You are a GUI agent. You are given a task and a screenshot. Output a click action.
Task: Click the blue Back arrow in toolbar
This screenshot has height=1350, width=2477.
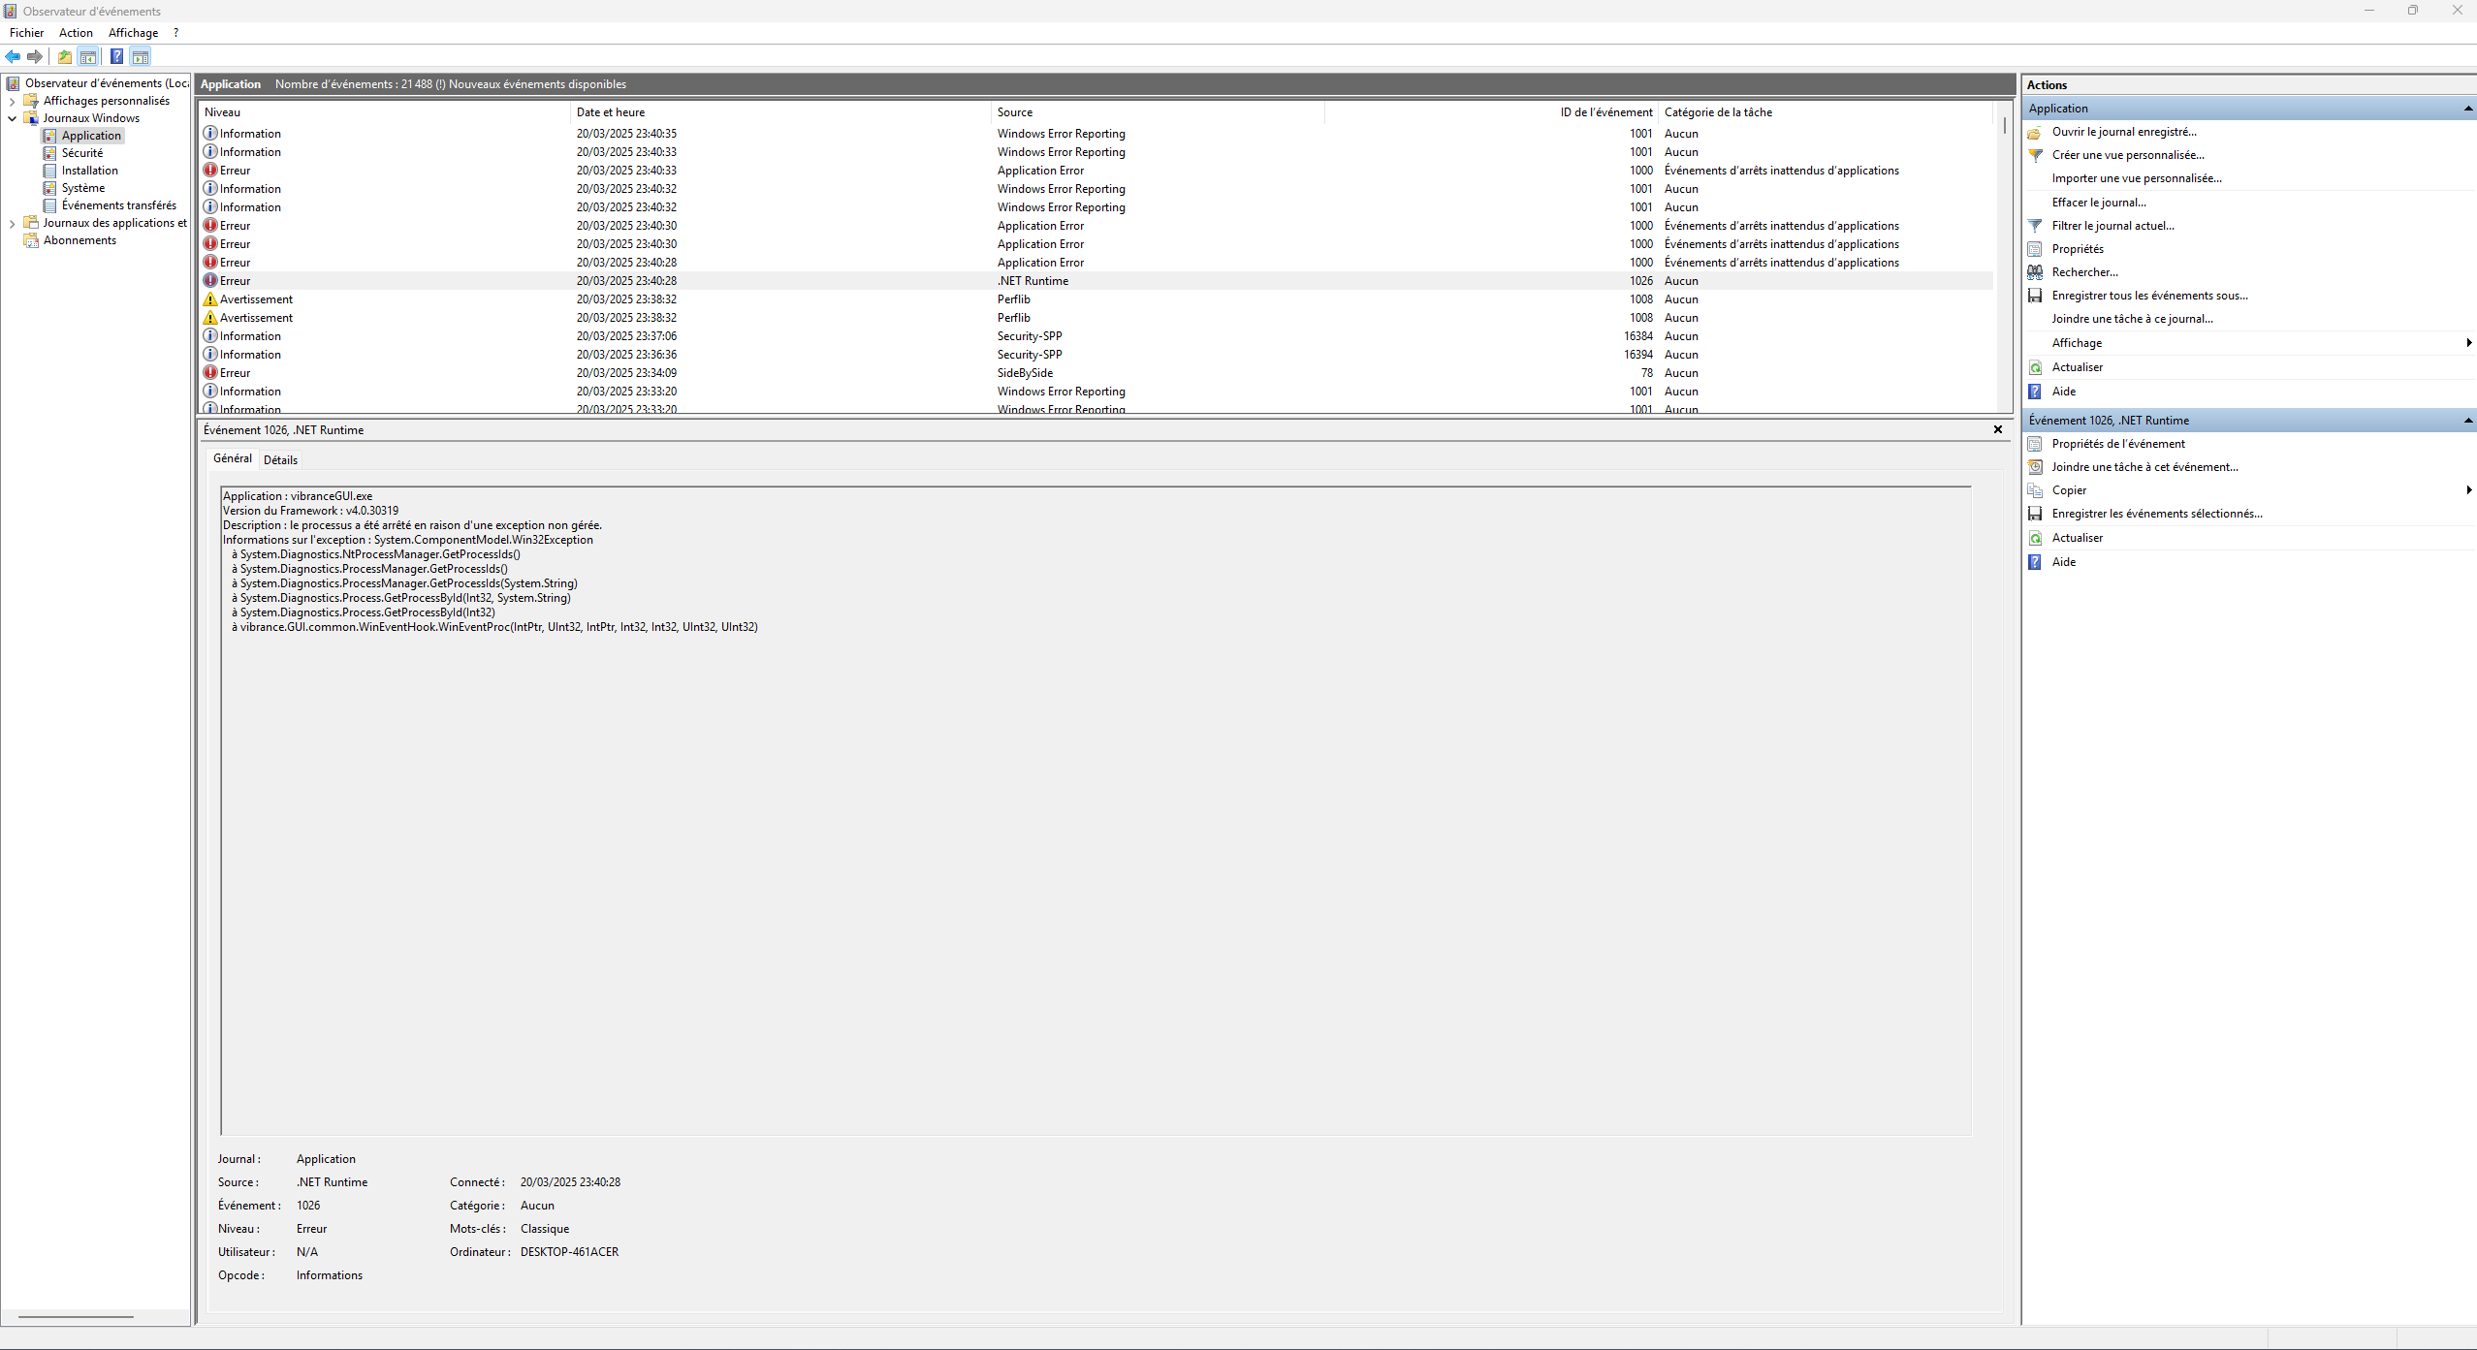click(13, 56)
